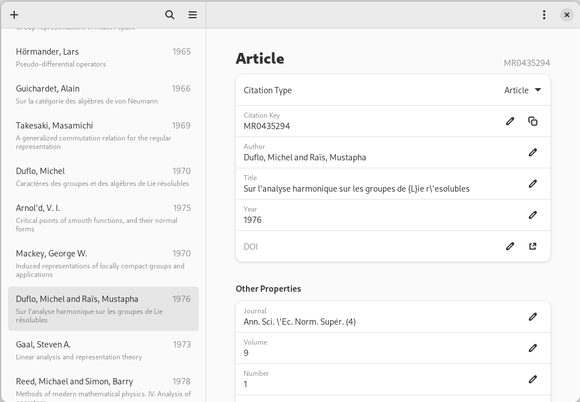Close the entry details pane
This screenshot has width=580, height=402.
[x=567, y=15]
